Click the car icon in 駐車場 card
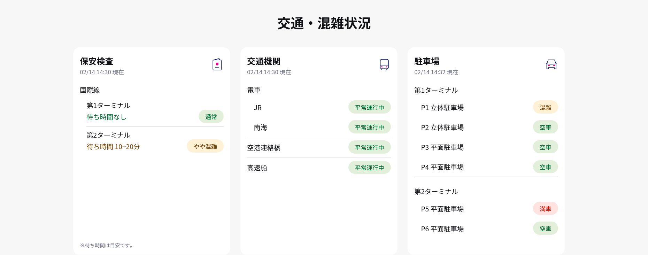The height and width of the screenshot is (255, 648). [x=551, y=64]
